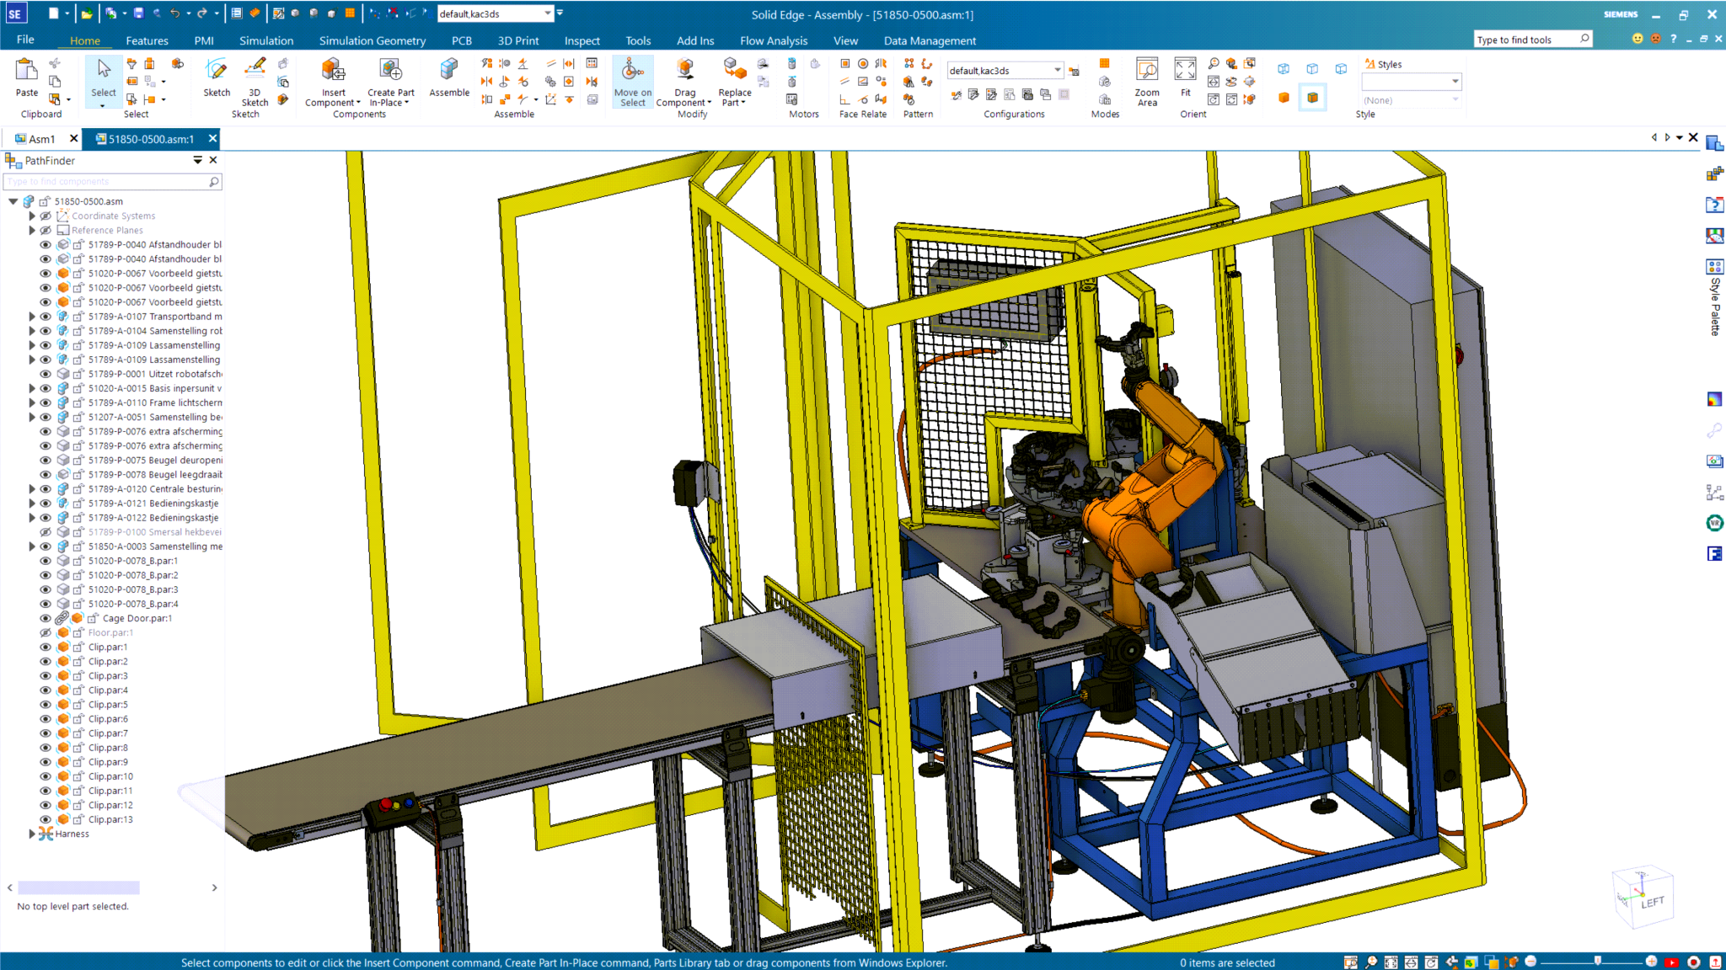The height and width of the screenshot is (970, 1726).
Task: Open the File menu
Action: click(x=25, y=39)
